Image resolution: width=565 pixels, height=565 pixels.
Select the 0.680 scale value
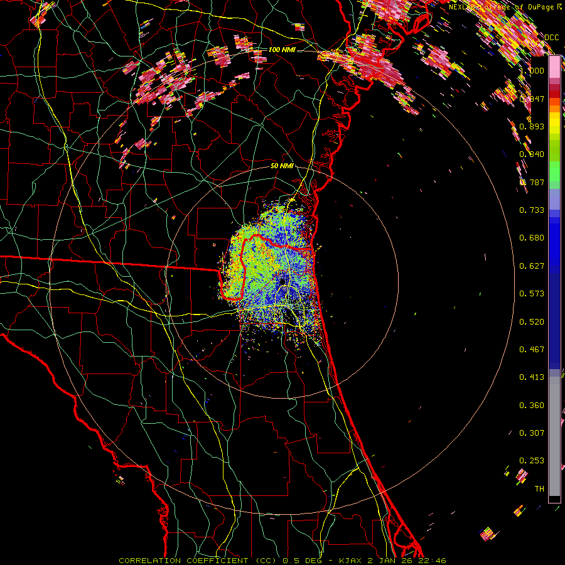point(532,238)
